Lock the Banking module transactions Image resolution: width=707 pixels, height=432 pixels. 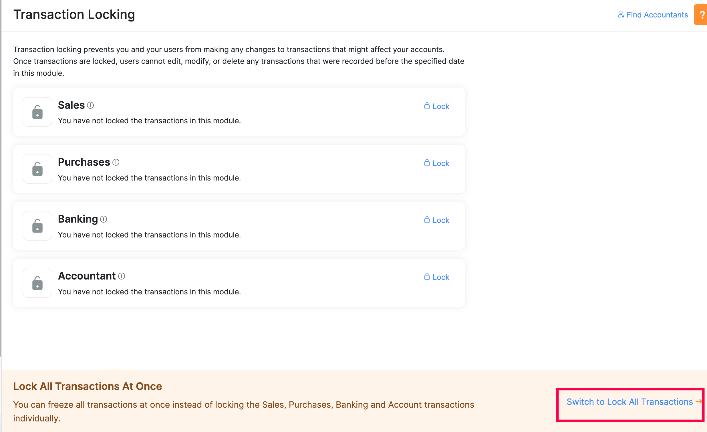437,220
